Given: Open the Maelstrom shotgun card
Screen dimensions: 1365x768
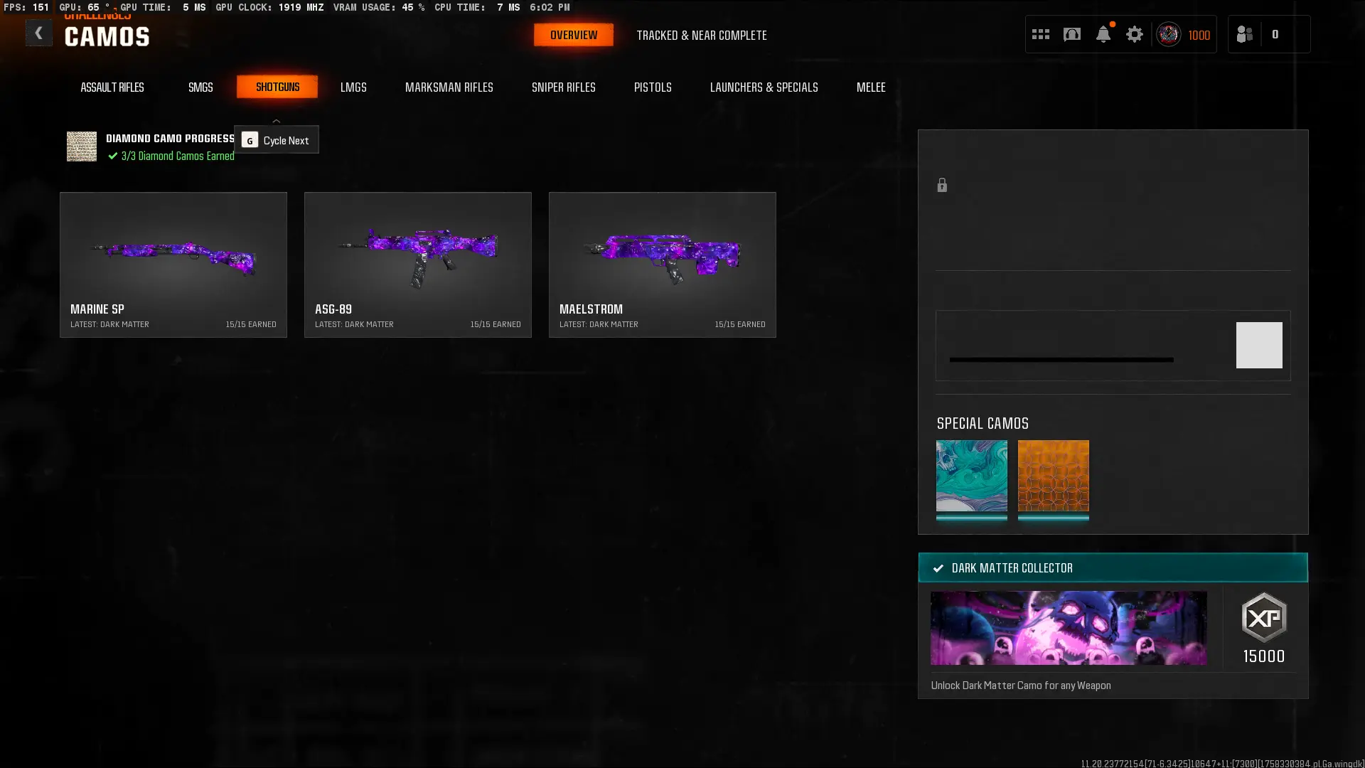Looking at the screenshot, I should click(662, 265).
